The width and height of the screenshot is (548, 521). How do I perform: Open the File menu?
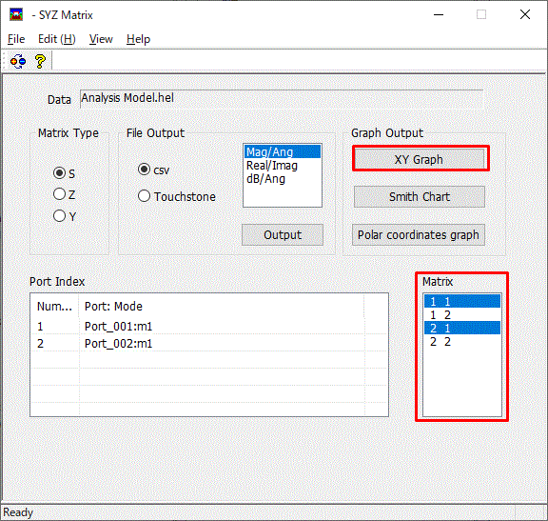point(16,39)
